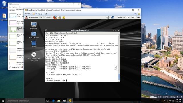This screenshot has height=103, width=183.
Task: Switch to Performance tab in Task Manager
Action: tap(20, 10)
